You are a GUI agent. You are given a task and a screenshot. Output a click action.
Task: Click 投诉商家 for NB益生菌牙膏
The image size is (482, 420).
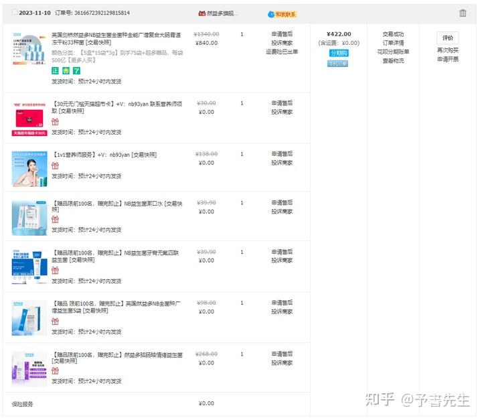pos(282,261)
